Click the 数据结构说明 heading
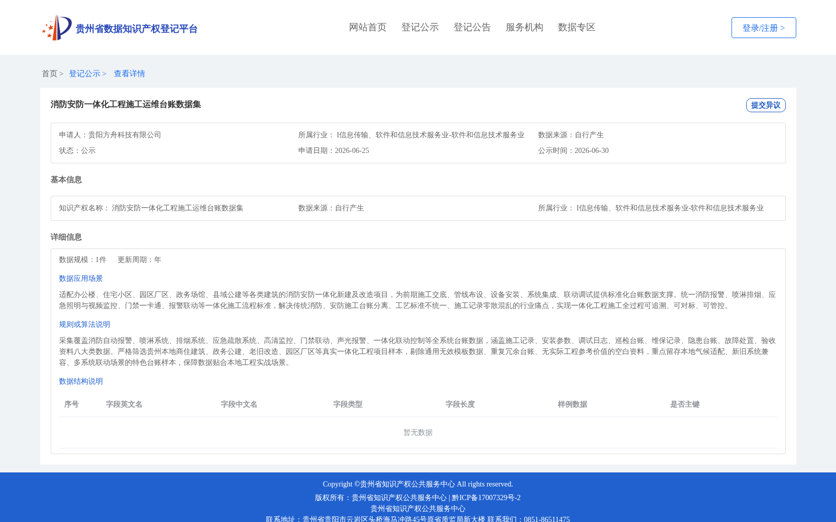Viewport: 836px width, 522px height. [81, 381]
